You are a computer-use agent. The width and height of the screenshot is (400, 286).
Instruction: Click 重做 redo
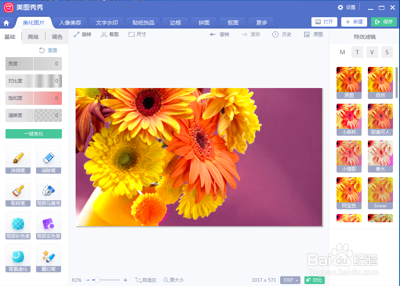(x=250, y=34)
